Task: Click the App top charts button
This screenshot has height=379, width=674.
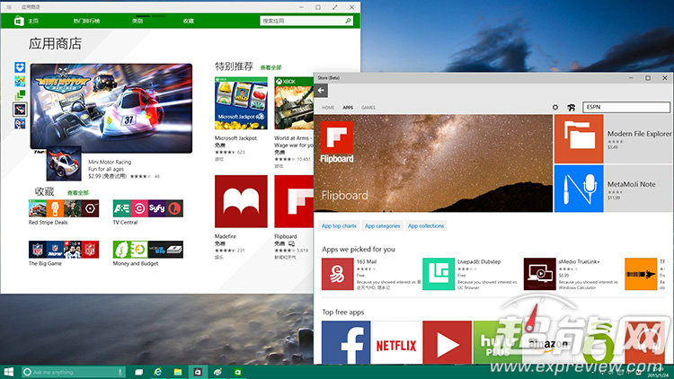Action: [339, 225]
